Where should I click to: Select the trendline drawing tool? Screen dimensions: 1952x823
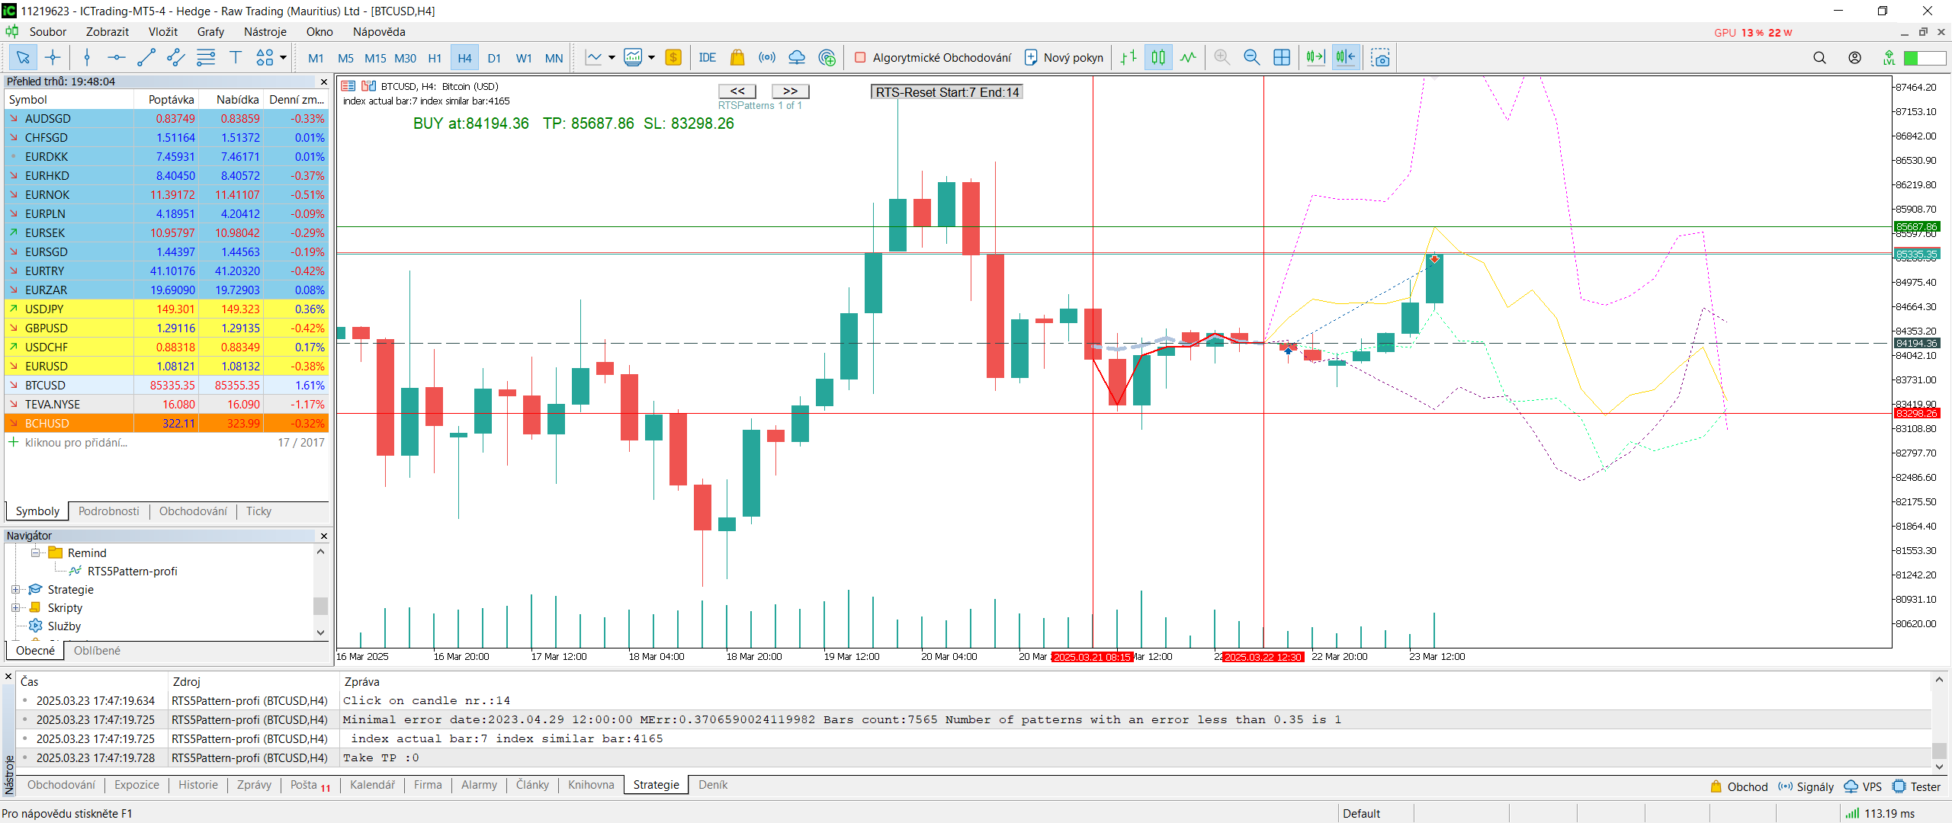pos(146,57)
